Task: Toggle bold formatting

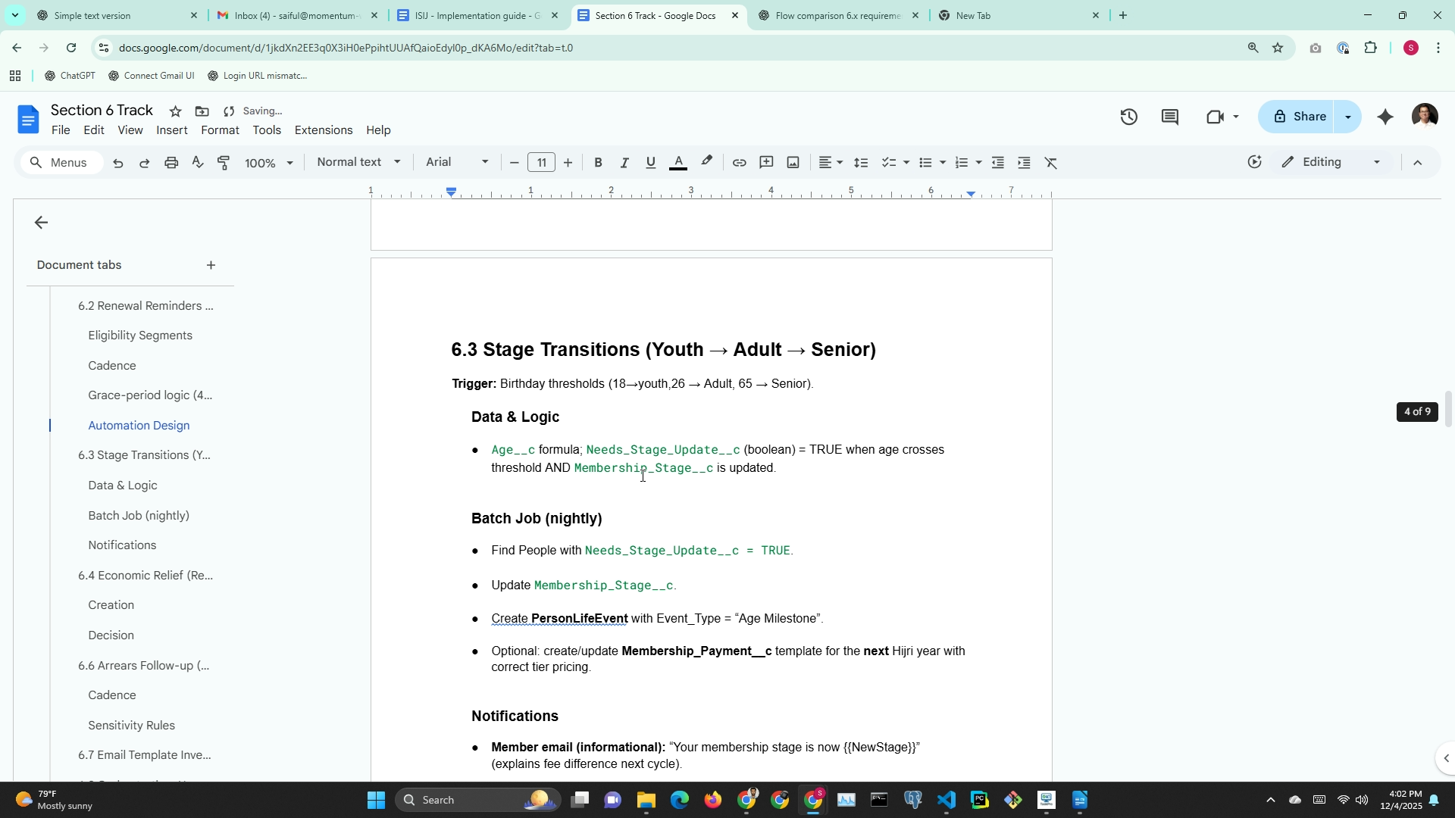Action: (x=598, y=163)
